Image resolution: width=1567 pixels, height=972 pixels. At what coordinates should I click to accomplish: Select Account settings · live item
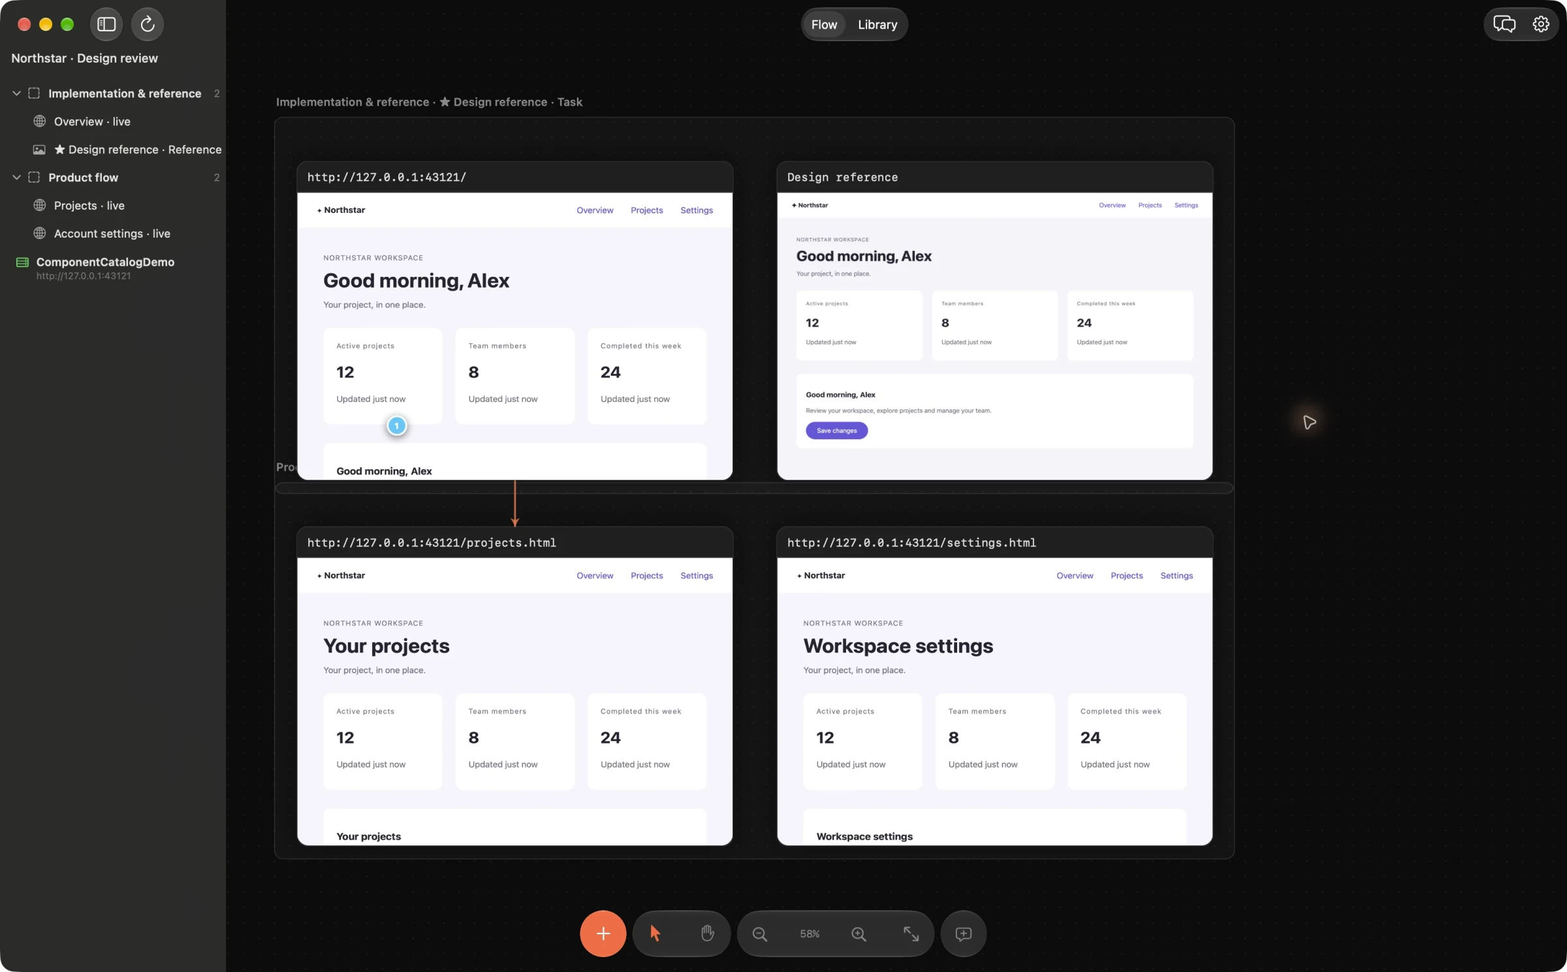click(x=113, y=234)
